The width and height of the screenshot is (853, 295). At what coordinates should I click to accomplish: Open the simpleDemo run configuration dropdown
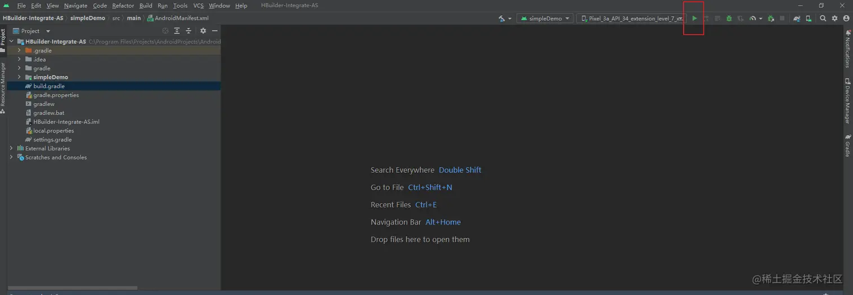[545, 19]
